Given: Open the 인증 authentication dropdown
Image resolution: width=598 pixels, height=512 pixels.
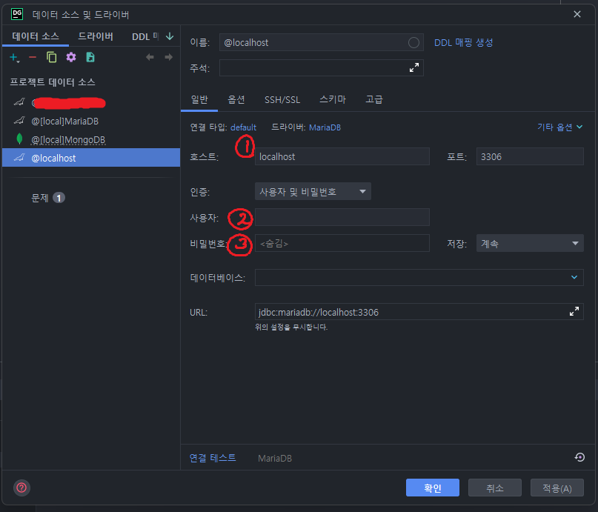Looking at the screenshot, I should [313, 191].
